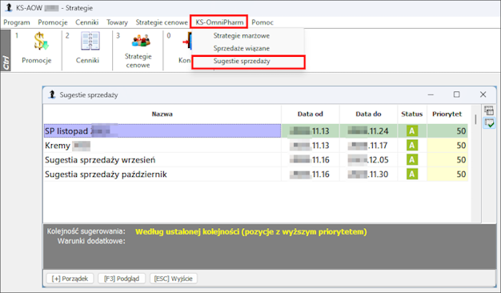Screen dimensions: 501x293
Task: Click the [F3] Podgląd button
Action: click(122, 279)
